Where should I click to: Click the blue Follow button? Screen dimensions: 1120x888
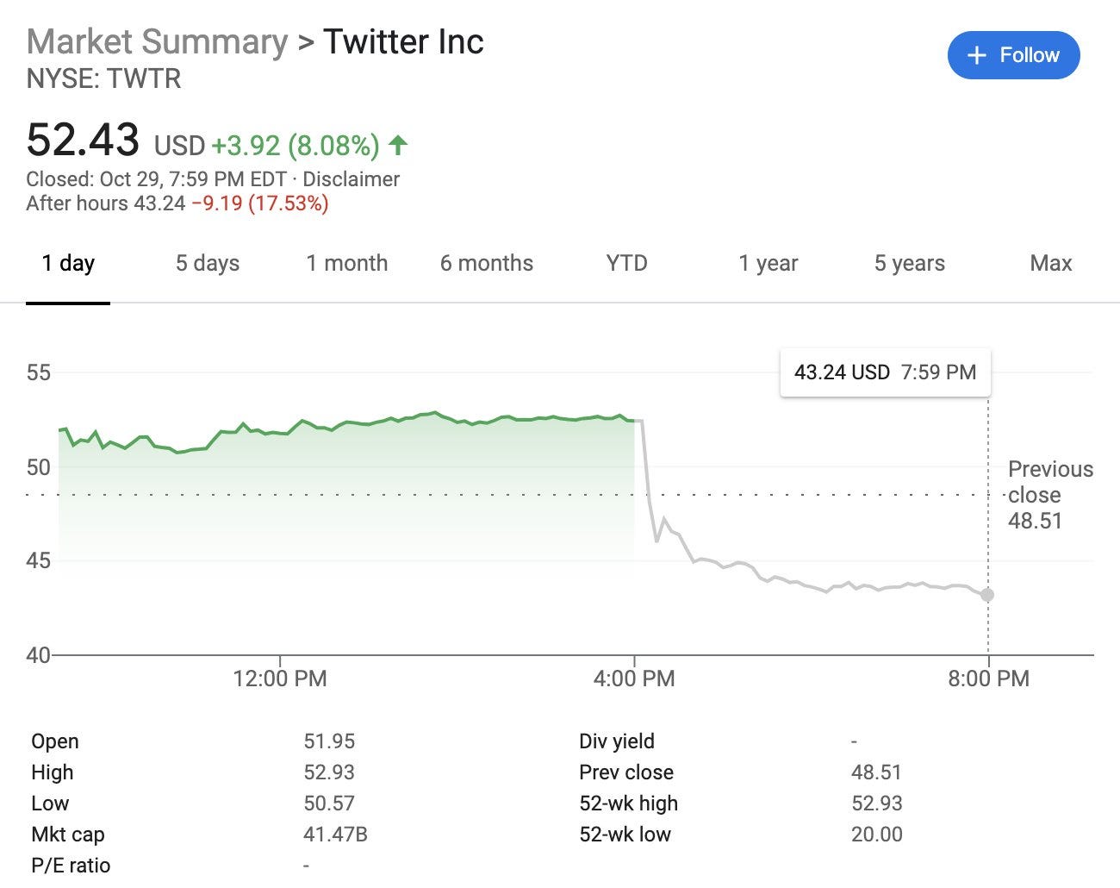click(1013, 55)
